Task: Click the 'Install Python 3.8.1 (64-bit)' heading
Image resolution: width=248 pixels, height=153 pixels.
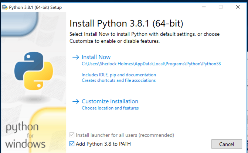Action: coord(126,24)
